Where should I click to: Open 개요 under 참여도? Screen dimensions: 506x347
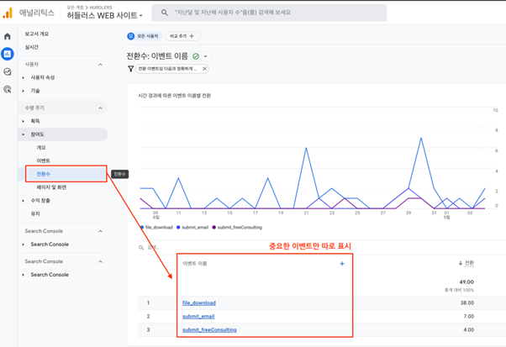click(41, 147)
